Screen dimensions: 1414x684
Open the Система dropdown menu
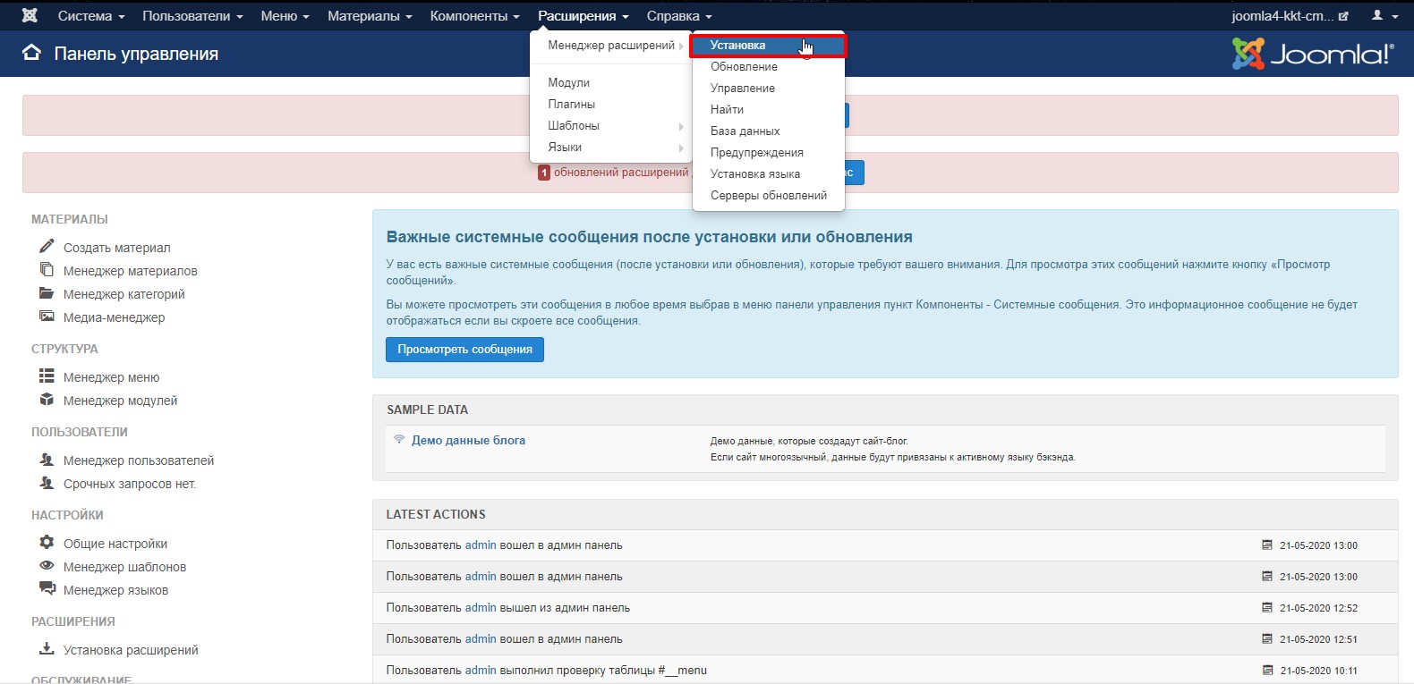click(91, 16)
